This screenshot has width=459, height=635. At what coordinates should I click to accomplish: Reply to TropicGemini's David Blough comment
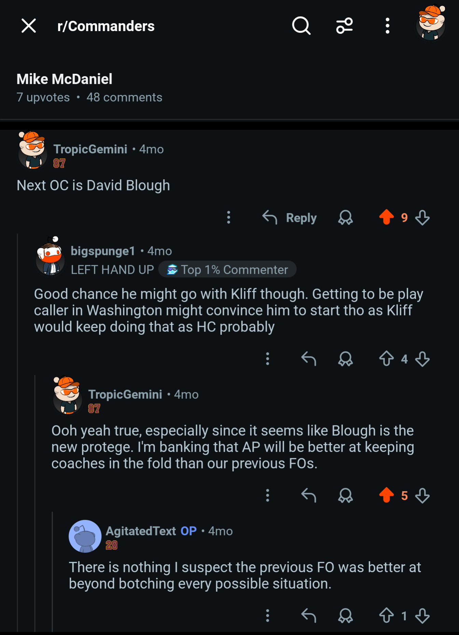[290, 217]
